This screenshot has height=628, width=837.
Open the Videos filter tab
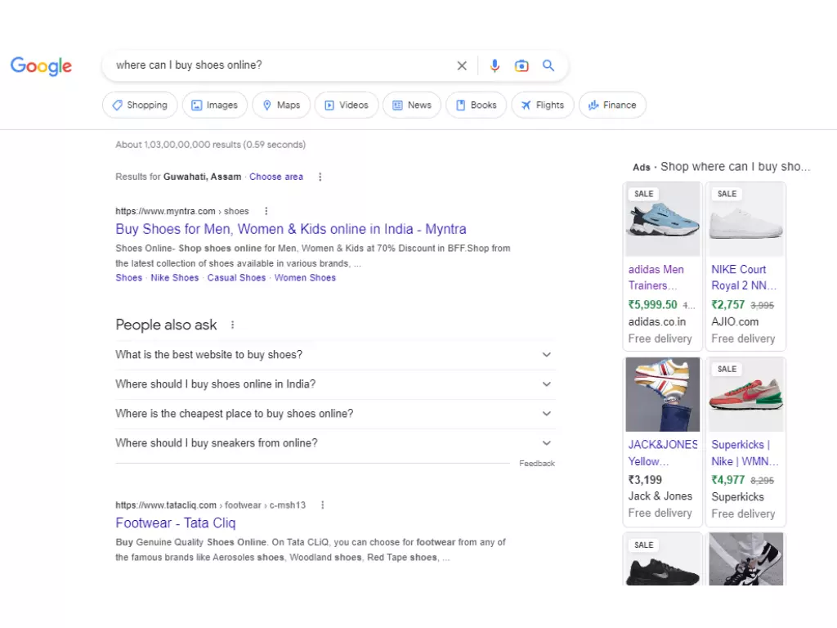[x=347, y=105]
